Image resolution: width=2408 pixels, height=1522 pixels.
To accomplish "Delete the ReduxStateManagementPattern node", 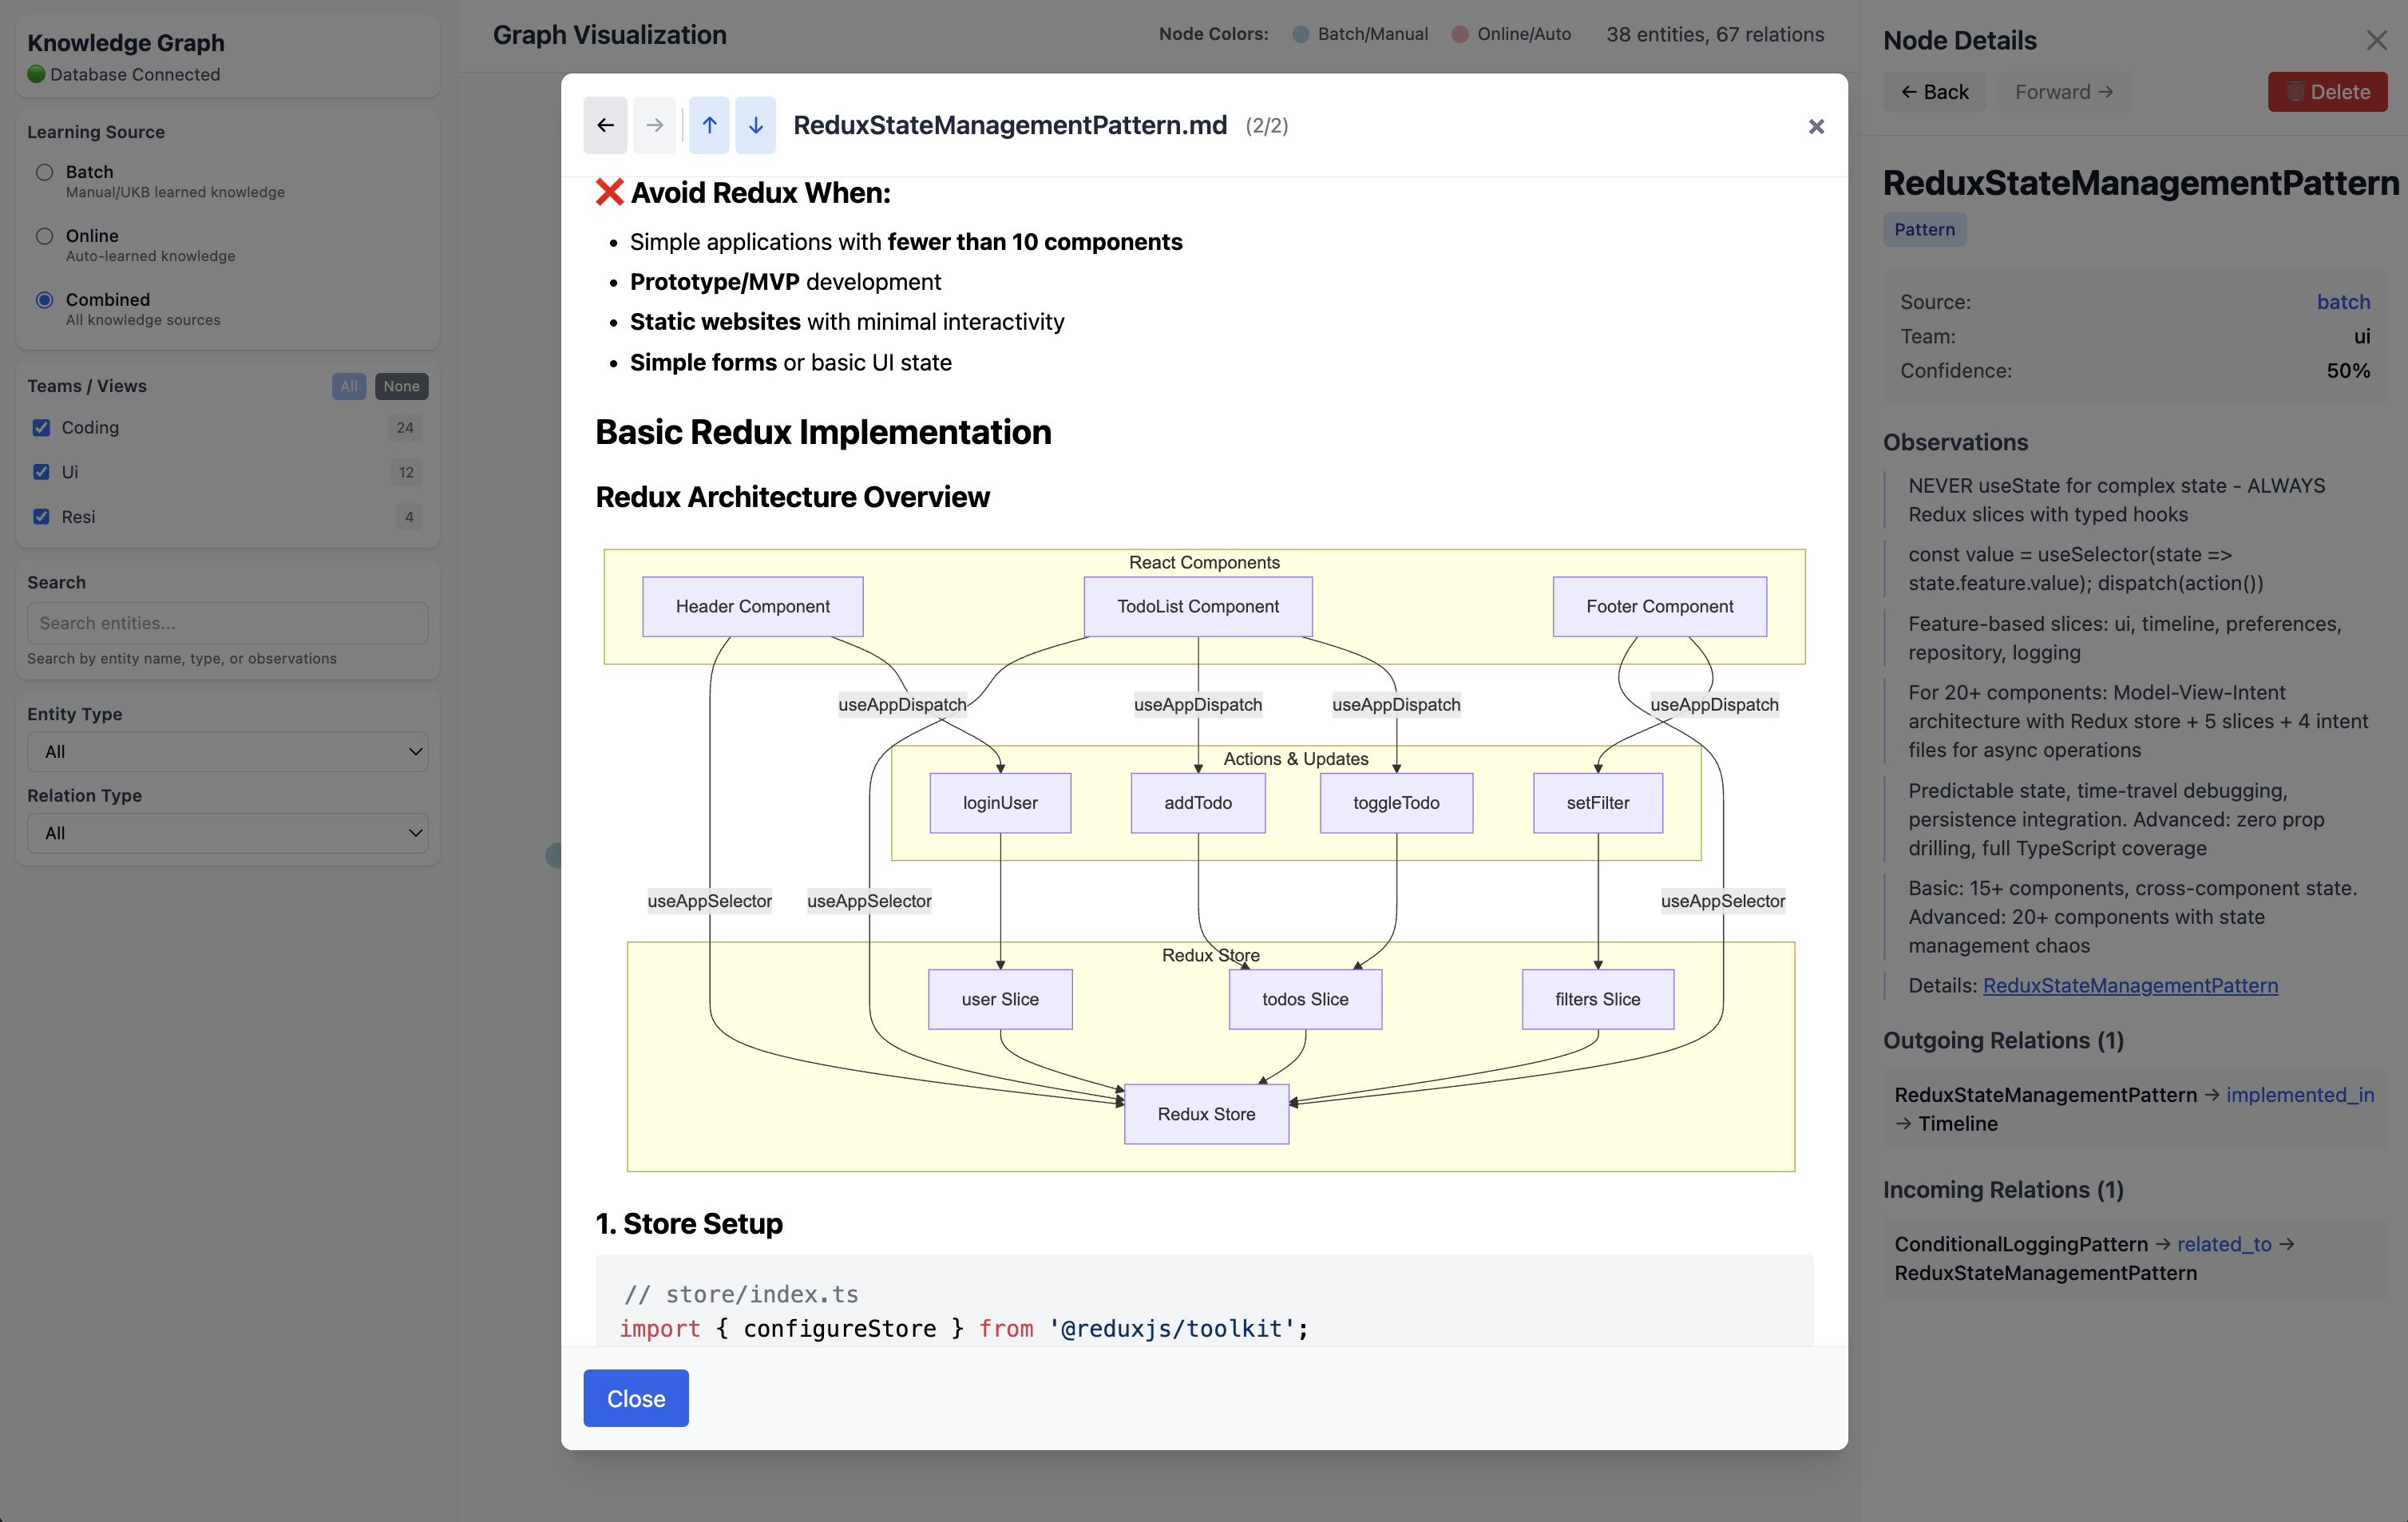I will click(2327, 92).
